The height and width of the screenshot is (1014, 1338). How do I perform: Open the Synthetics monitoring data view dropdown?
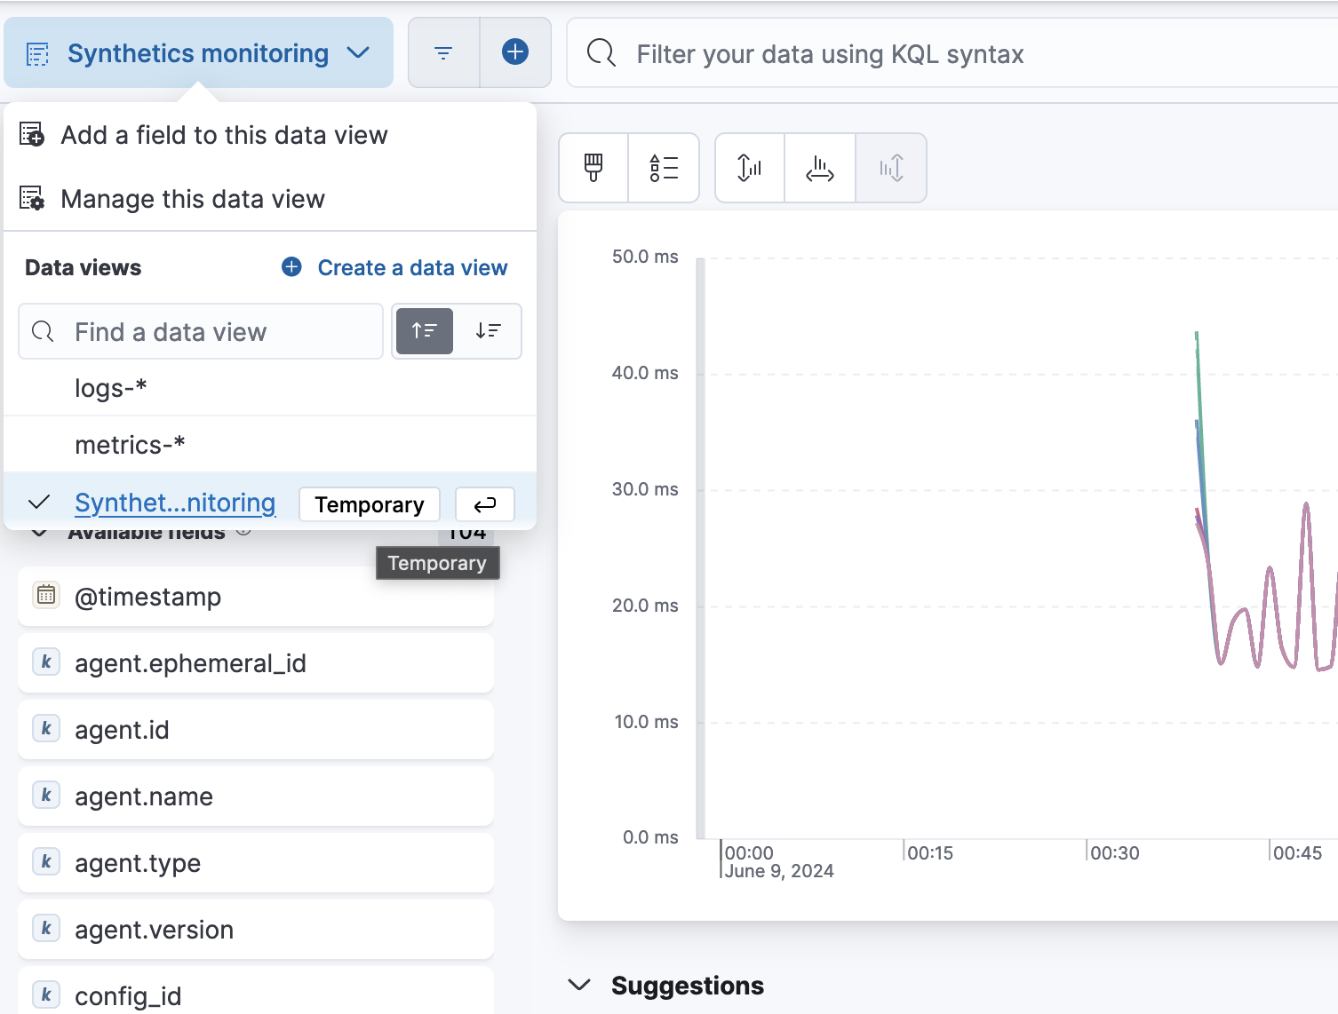[198, 53]
